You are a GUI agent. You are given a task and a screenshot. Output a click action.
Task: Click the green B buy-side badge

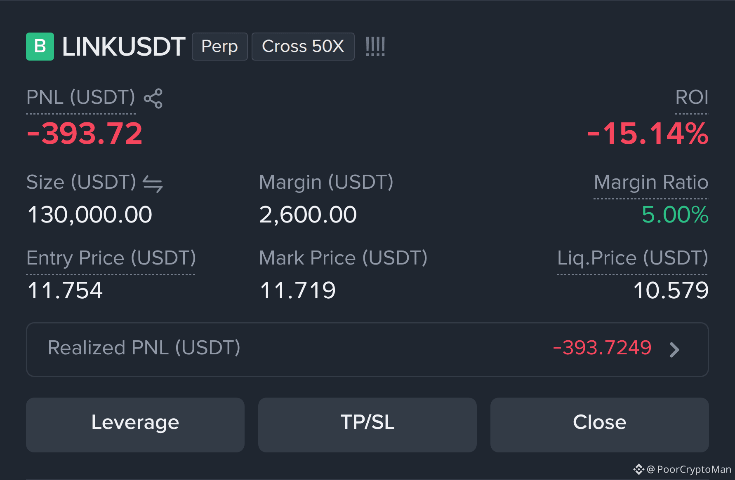click(x=40, y=47)
